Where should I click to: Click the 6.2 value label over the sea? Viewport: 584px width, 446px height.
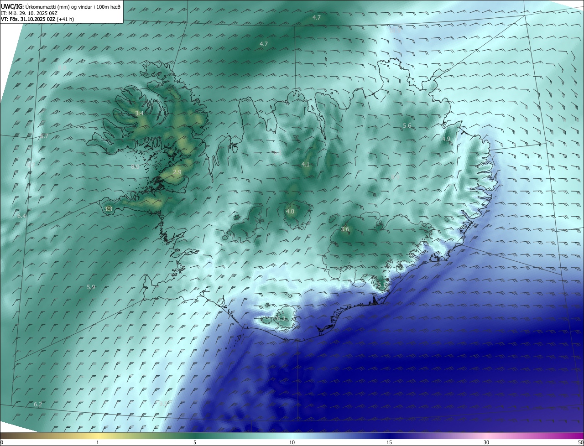pos(38,404)
